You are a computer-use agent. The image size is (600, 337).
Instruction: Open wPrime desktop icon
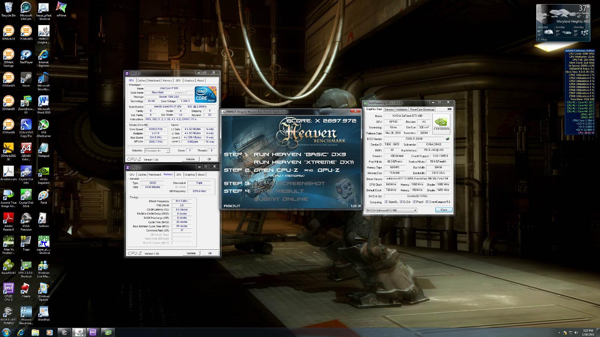pos(61,9)
